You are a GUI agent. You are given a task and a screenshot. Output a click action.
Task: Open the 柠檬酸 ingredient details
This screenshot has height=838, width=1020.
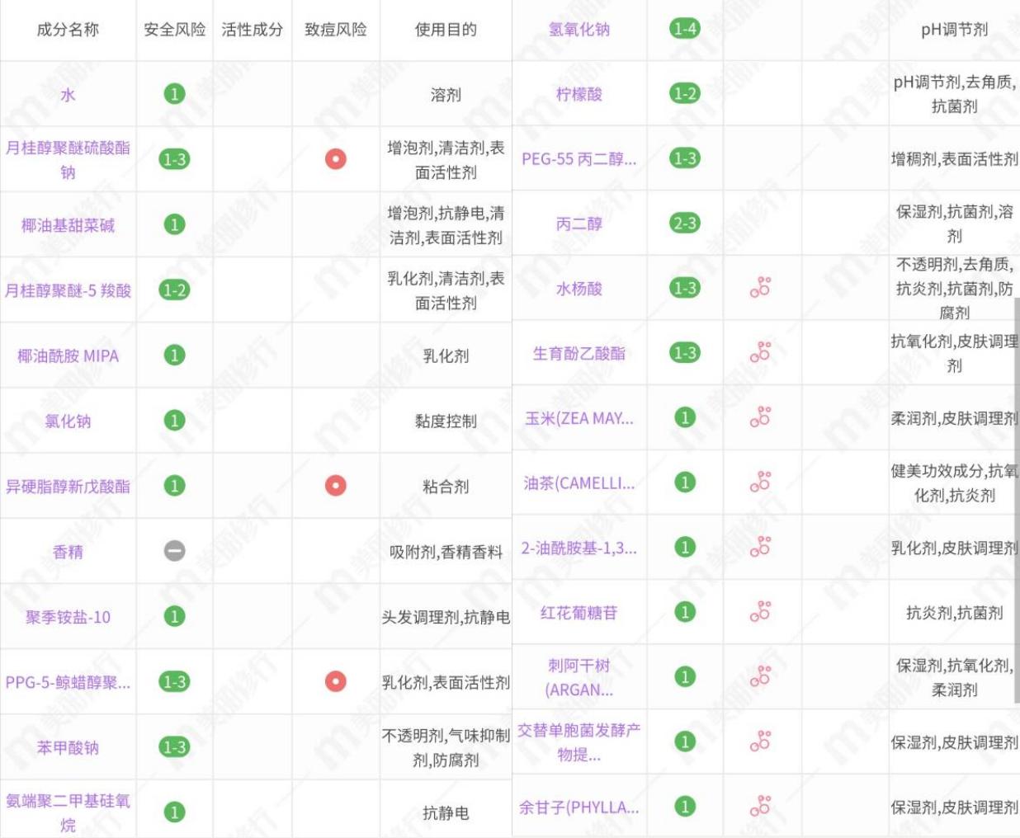coord(580,93)
